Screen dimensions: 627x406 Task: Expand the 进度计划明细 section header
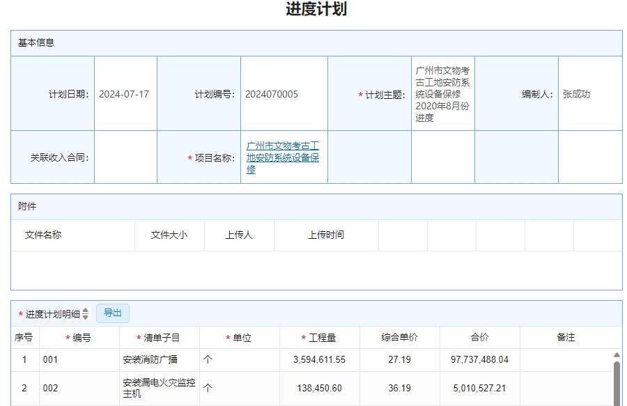pyautogui.click(x=53, y=313)
